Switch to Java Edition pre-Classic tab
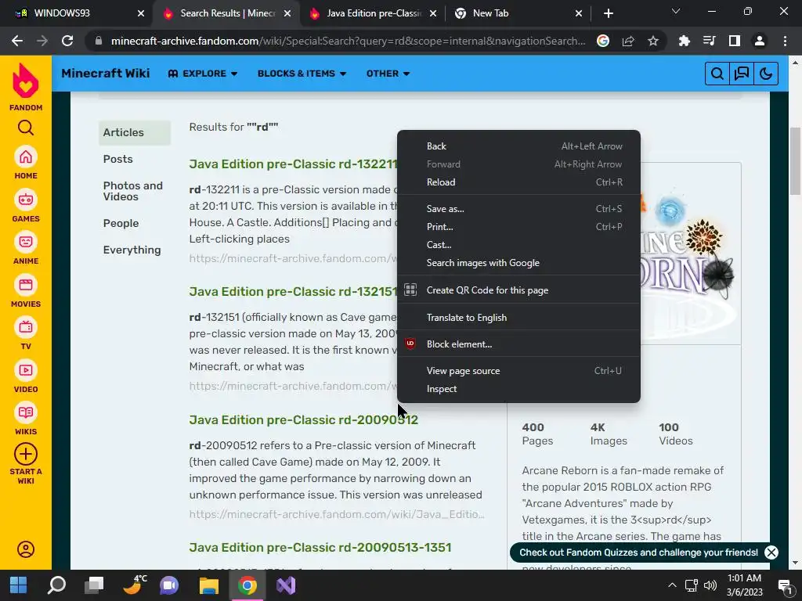 click(374, 13)
